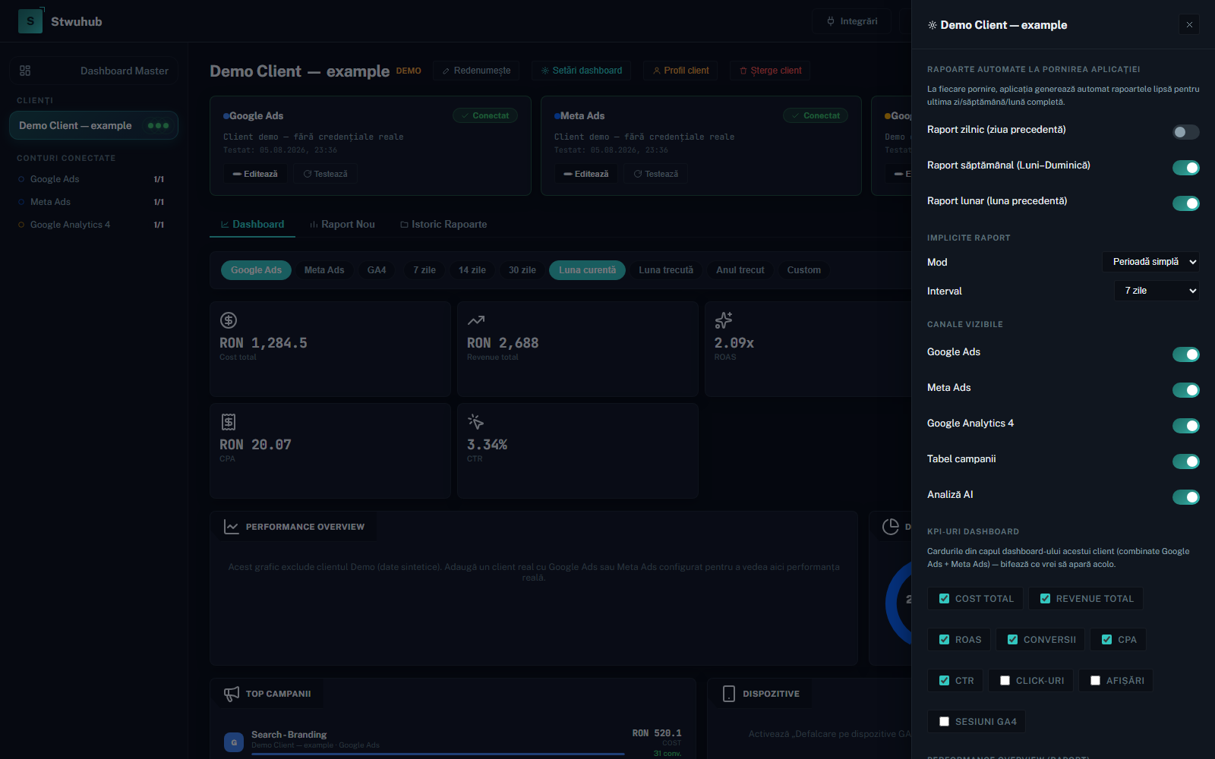This screenshot has height=759, width=1215.
Task: Toggle Analiză AI switch off
Action: click(1185, 497)
